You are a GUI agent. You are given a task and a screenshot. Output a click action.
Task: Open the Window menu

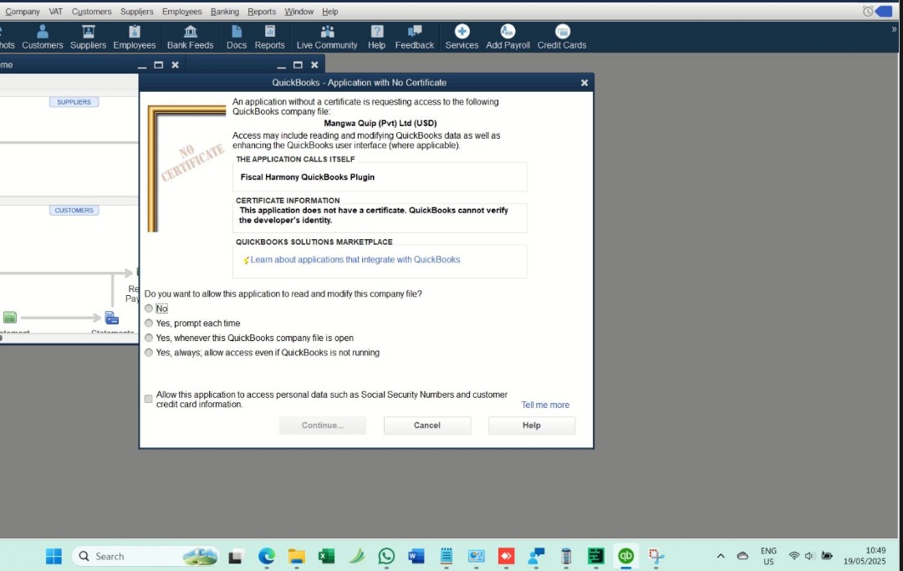(298, 12)
